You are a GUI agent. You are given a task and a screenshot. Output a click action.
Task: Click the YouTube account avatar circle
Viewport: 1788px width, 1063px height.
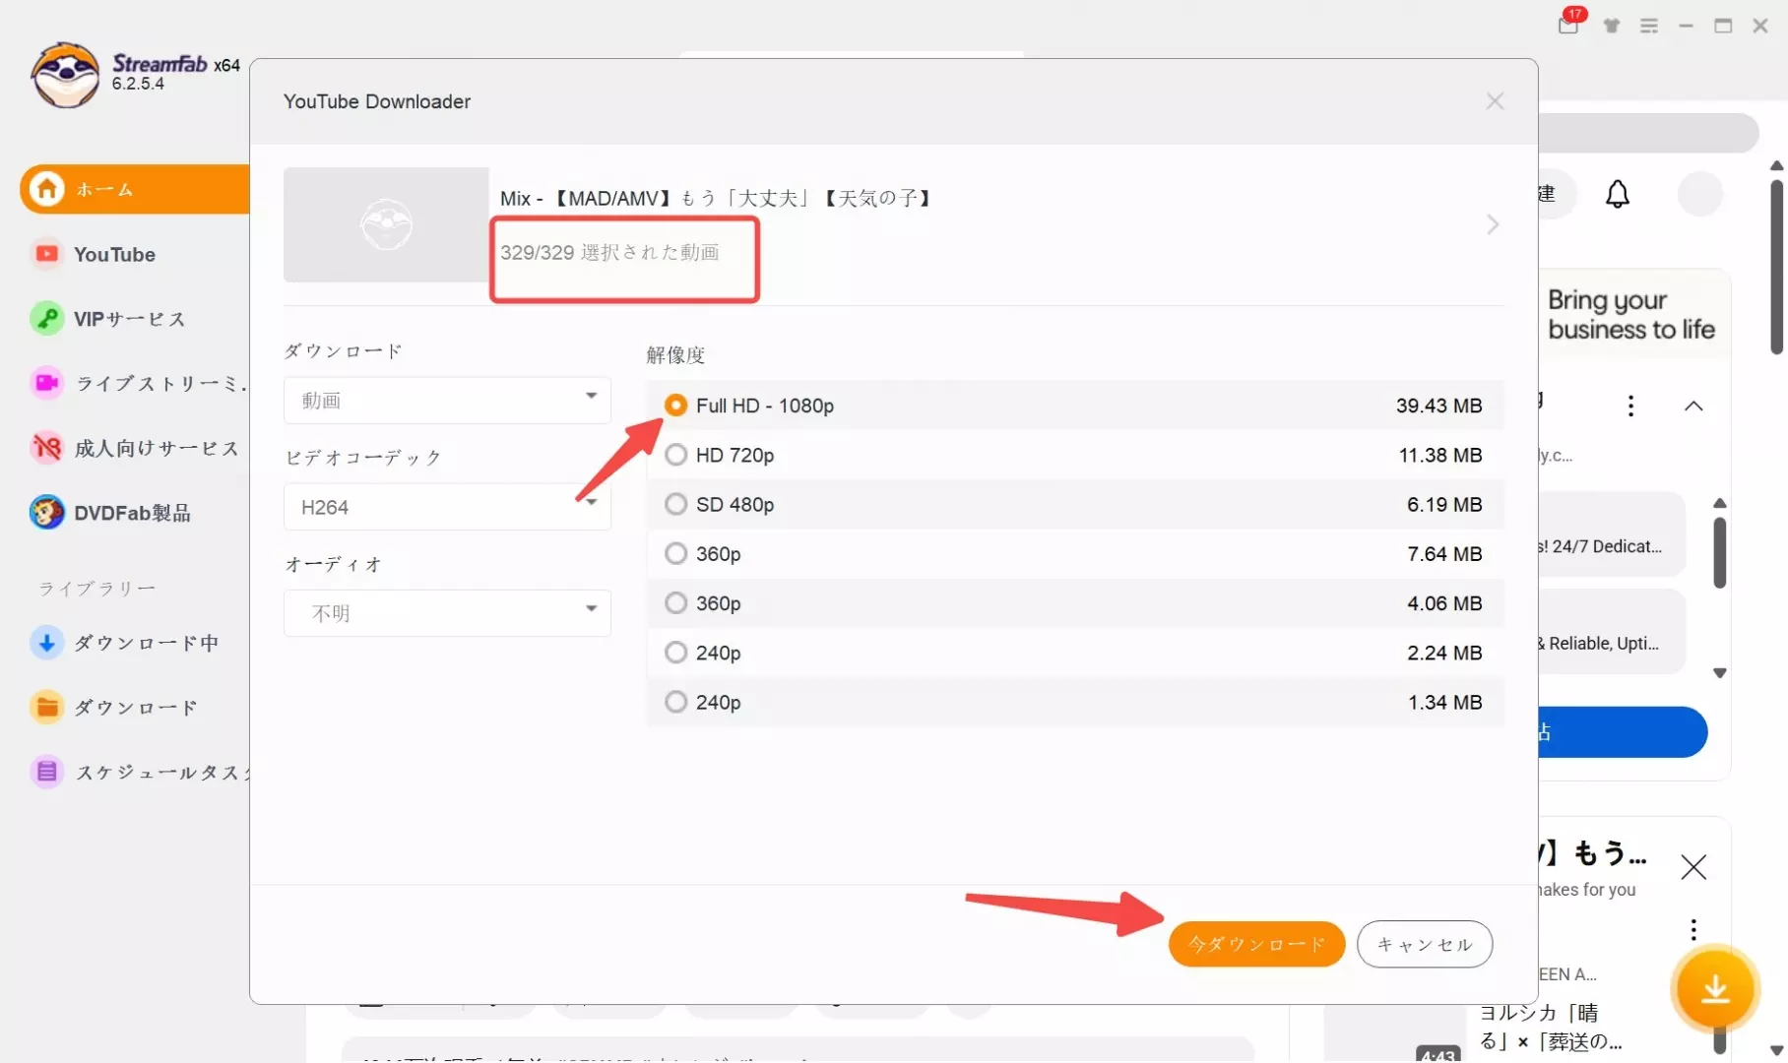coord(1700,194)
